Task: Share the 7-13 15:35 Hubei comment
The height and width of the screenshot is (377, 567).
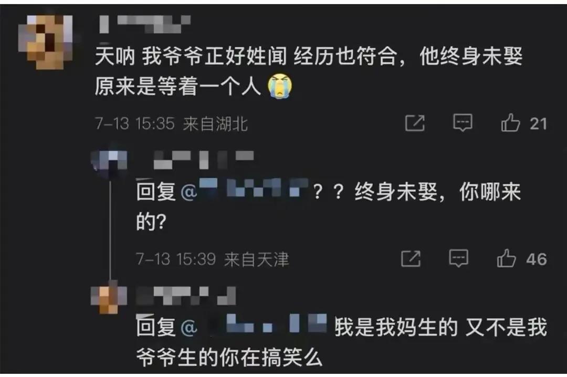Action: pyautogui.click(x=415, y=123)
